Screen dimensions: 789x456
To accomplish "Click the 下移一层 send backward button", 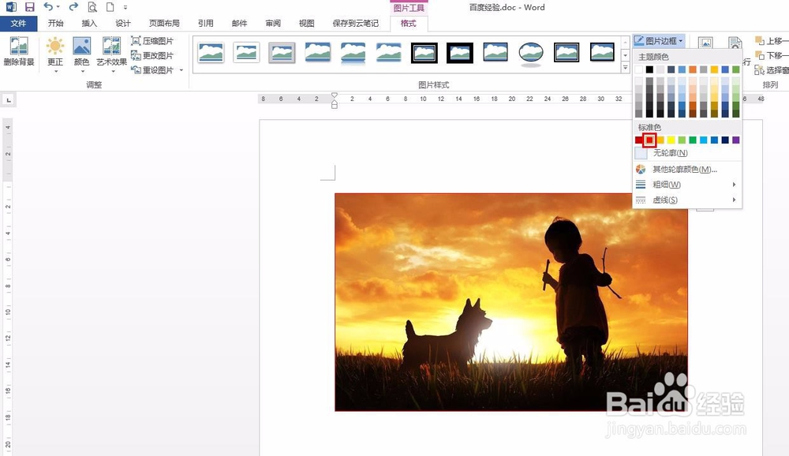I will [x=772, y=55].
